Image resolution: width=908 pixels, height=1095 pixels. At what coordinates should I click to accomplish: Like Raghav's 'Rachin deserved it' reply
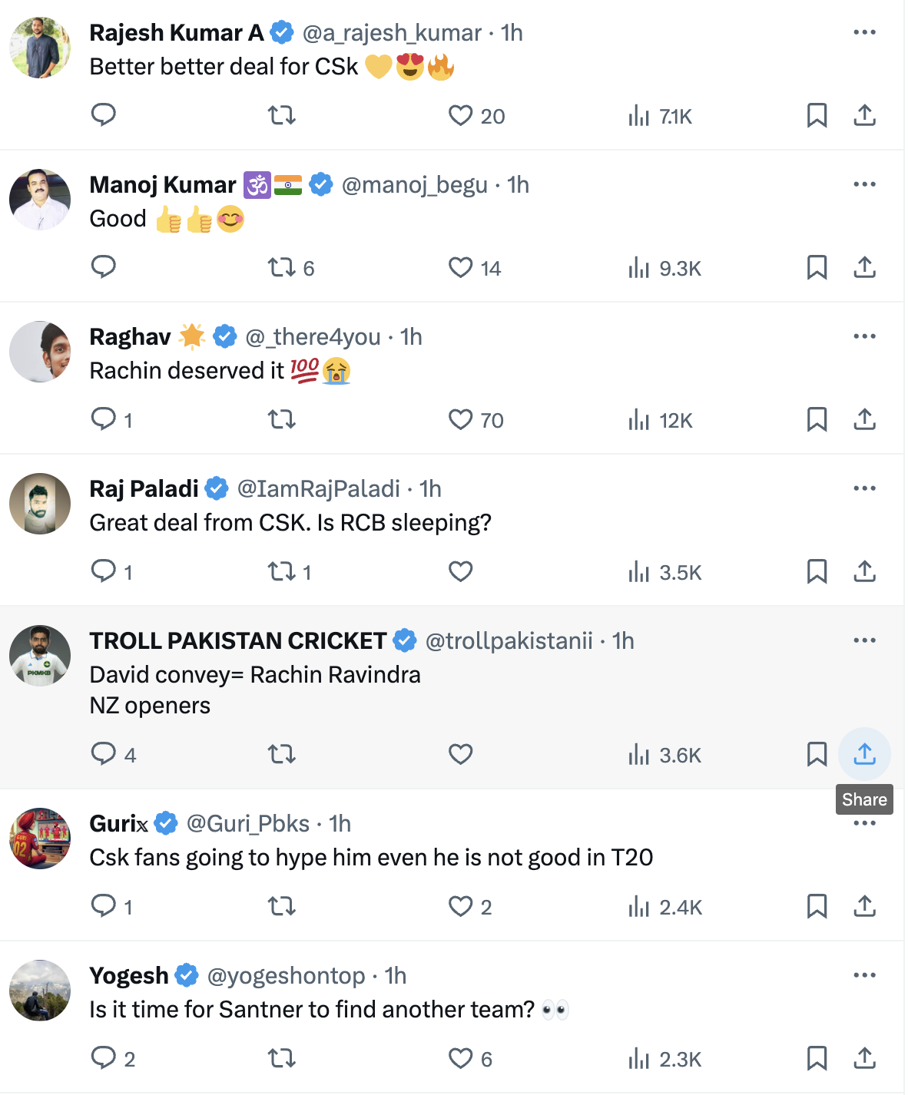(x=460, y=420)
